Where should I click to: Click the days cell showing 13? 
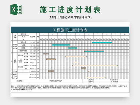pos(38,62)
